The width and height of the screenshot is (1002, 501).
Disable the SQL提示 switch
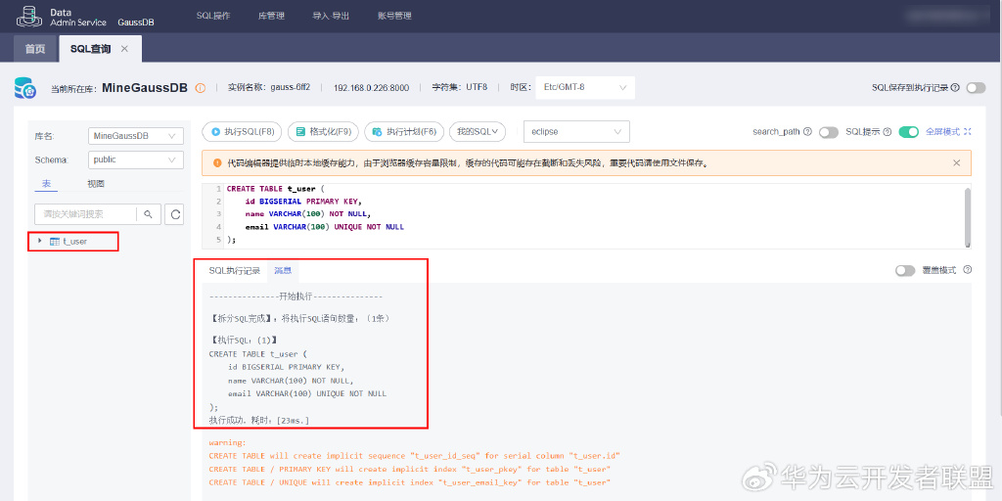909,132
